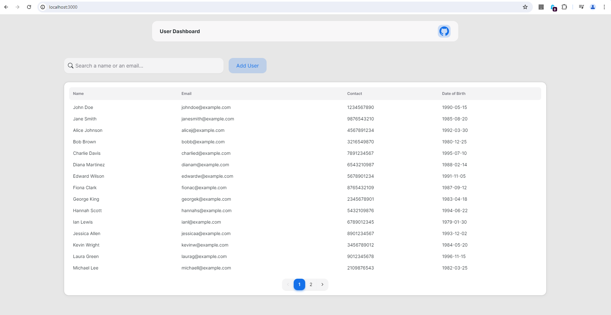Select the Diana Martinez name cell
The width and height of the screenshot is (611, 315).
click(89, 165)
